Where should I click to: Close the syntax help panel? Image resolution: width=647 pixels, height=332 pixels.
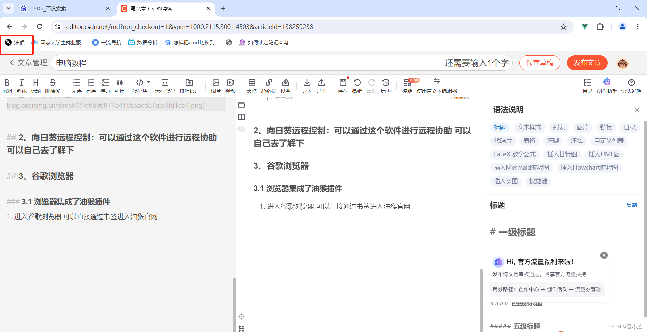click(637, 110)
